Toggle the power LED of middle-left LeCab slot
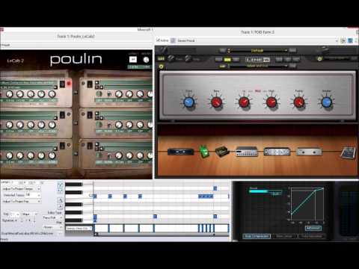Viewport: 359px width, 269px height. pyautogui.click(x=69, y=114)
